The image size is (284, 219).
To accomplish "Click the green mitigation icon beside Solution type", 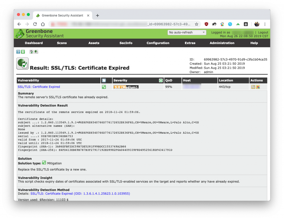I will [x=44, y=162].
